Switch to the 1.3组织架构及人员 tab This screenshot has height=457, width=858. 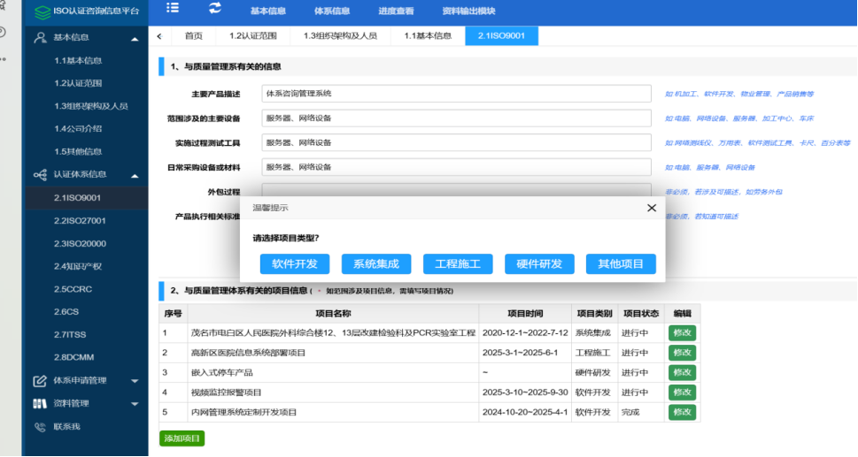340,36
